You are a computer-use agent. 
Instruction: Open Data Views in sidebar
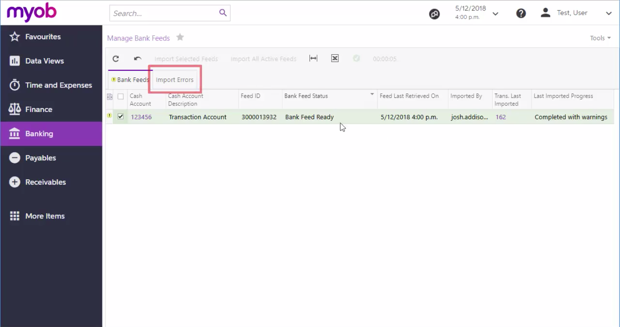click(x=51, y=61)
